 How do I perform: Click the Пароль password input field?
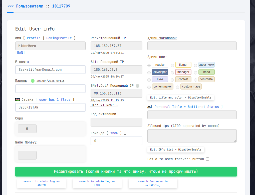tap(50, 88)
